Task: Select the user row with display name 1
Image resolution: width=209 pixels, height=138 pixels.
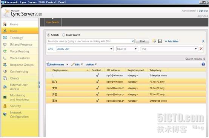Action: [x=126, y=76]
